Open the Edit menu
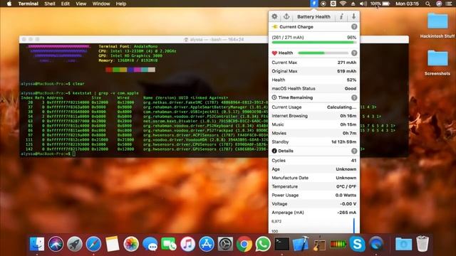Viewport: 456px width, 256px height. (x=66, y=4)
